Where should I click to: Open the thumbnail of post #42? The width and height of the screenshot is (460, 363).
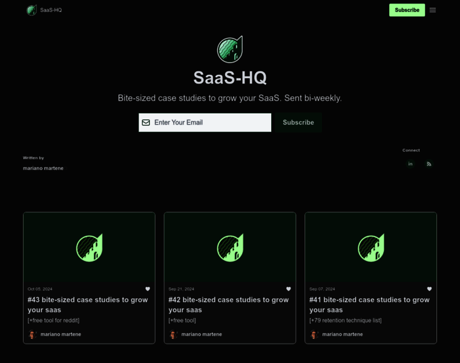[x=230, y=247]
